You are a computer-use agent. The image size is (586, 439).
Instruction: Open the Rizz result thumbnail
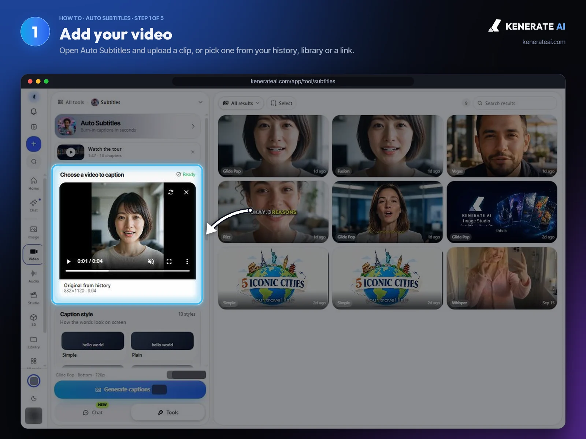273,212
